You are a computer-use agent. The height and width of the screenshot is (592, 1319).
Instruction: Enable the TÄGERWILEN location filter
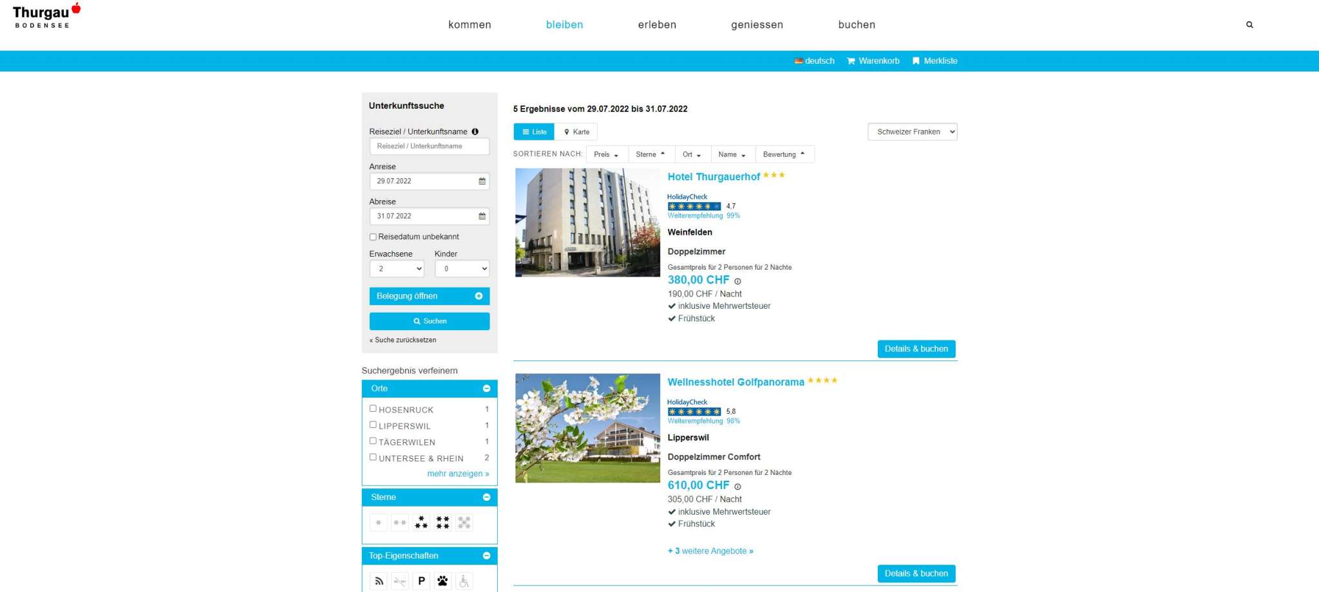pos(373,441)
